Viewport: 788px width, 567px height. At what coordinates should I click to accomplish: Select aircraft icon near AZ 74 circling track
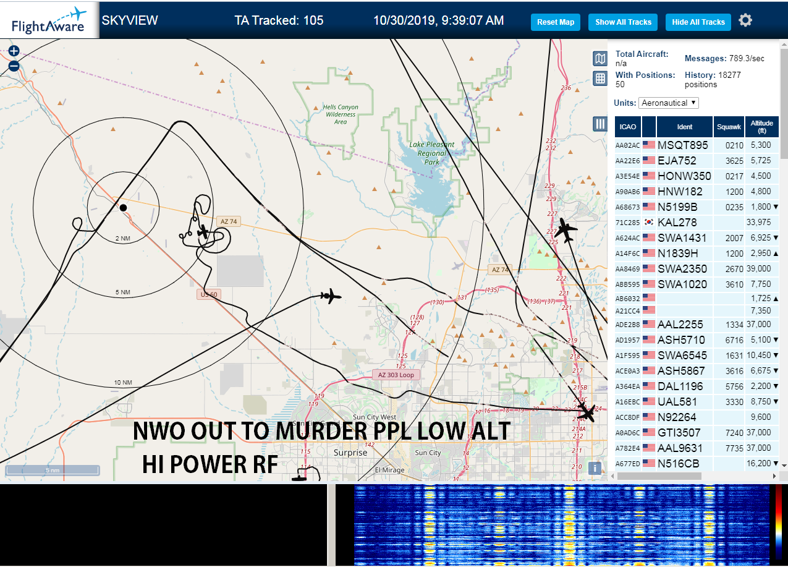(x=203, y=231)
